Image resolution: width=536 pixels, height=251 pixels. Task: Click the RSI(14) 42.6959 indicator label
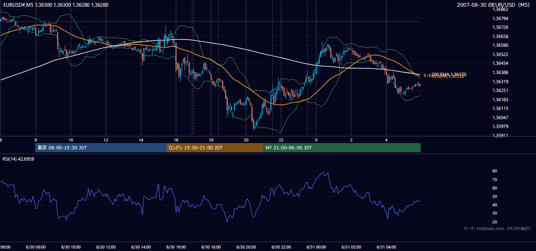18,159
